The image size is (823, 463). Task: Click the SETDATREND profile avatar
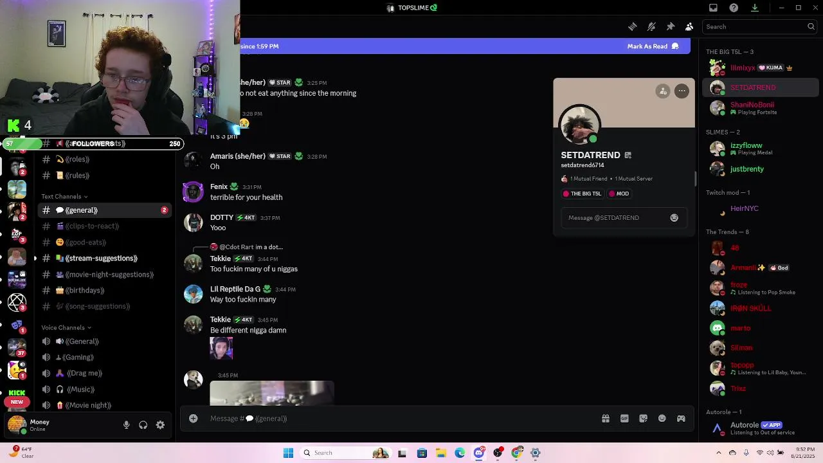tap(579, 125)
